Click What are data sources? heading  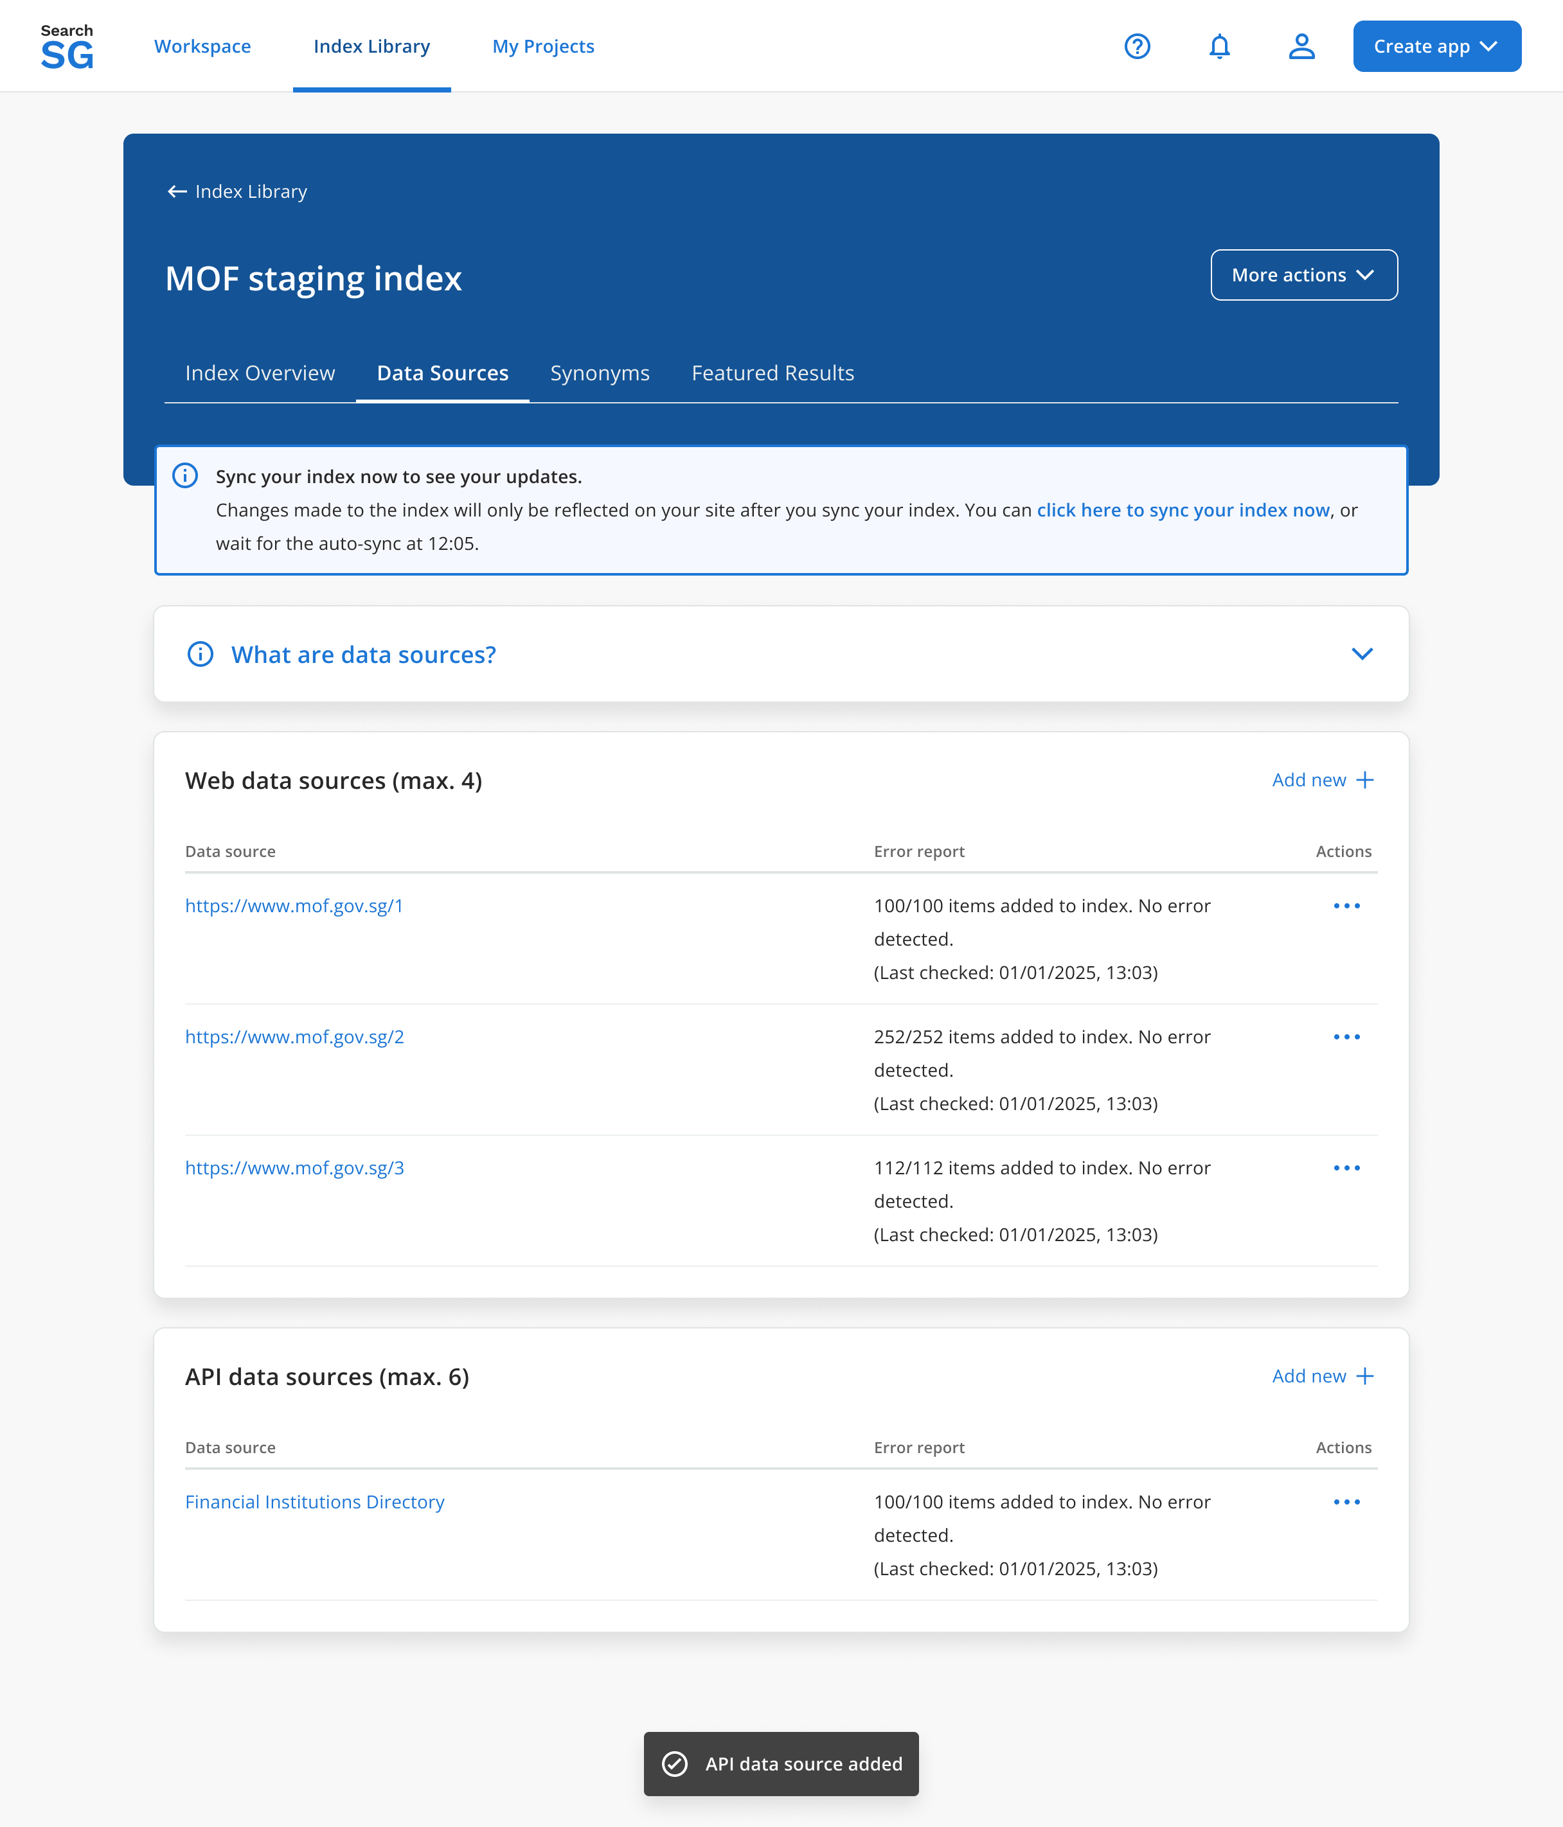pyautogui.click(x=363, y=654)
